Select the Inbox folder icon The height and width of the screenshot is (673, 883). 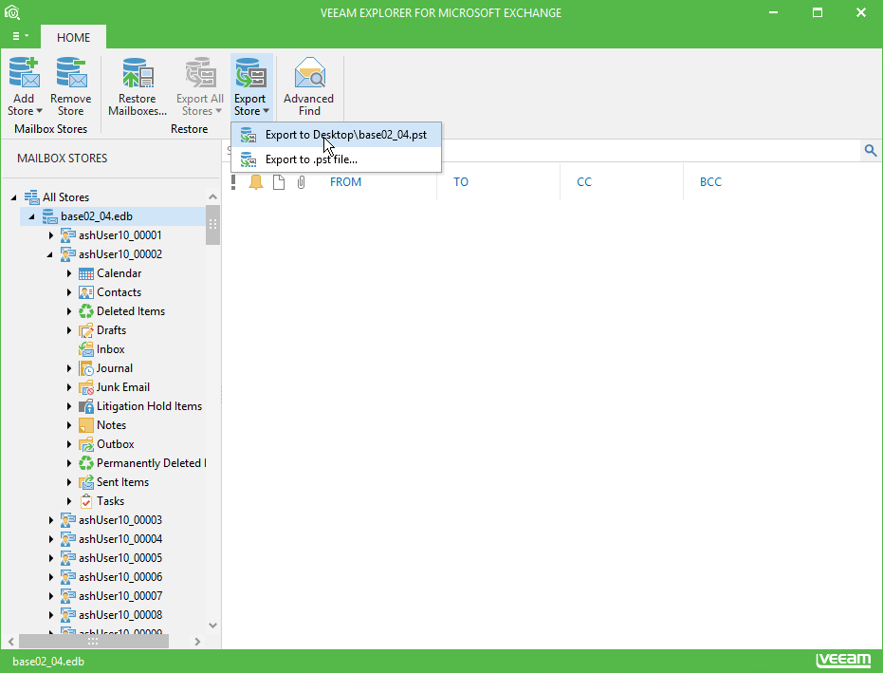tap(86, 349)
